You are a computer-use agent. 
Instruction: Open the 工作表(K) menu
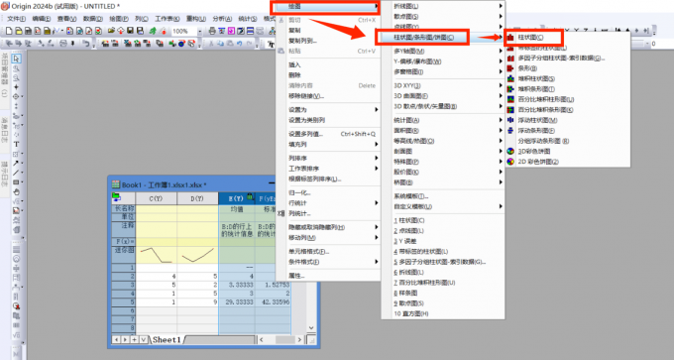tap(168, 19)
